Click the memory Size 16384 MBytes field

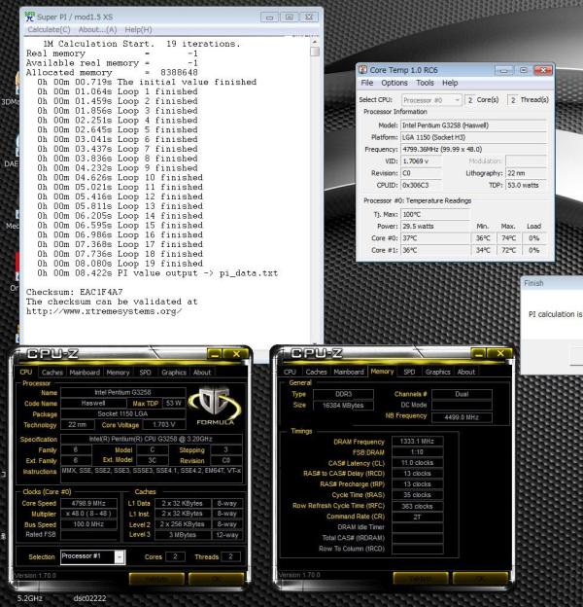coord(343,406)
